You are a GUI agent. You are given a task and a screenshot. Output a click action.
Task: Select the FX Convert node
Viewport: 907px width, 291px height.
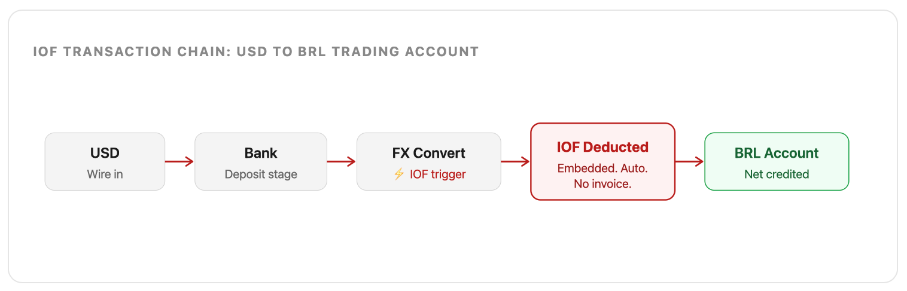[429, 161]
